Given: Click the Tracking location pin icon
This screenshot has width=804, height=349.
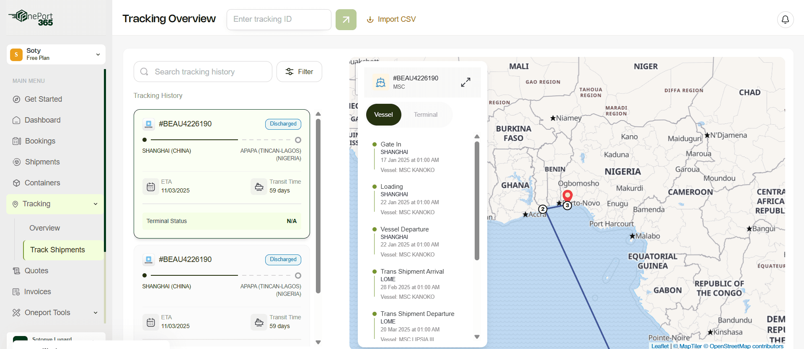Looking at the screenshot, I should tap(16, 204).
